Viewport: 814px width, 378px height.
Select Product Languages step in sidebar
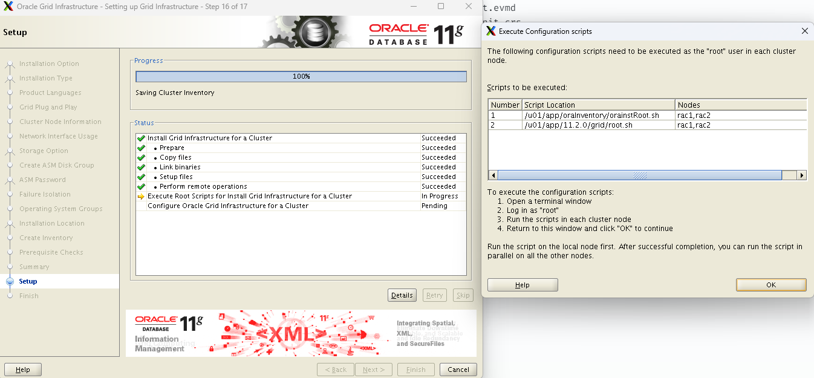pyautogui.click(x=50, y=93)
